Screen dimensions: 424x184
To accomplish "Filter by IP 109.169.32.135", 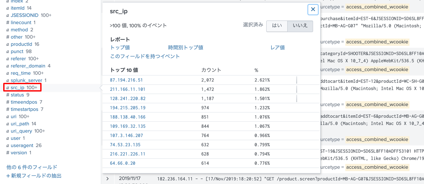I will coord(127,126).
